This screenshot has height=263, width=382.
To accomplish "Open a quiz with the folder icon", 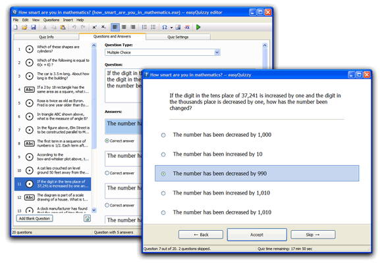I will point(24,27).
